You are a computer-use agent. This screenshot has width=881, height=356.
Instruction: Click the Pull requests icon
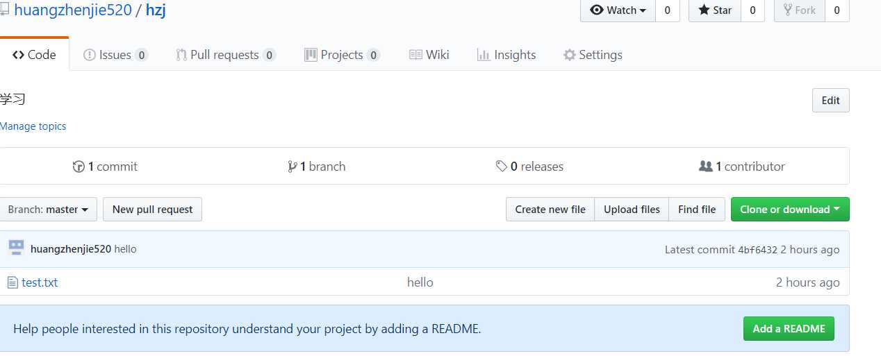point(181,55)
